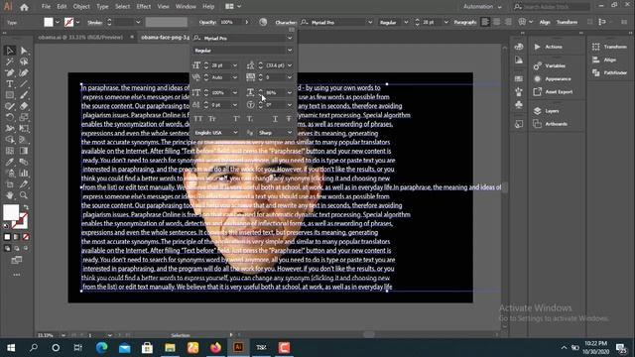
Task: Toggle Subscript in Character panel
Action: pos(250,119)
